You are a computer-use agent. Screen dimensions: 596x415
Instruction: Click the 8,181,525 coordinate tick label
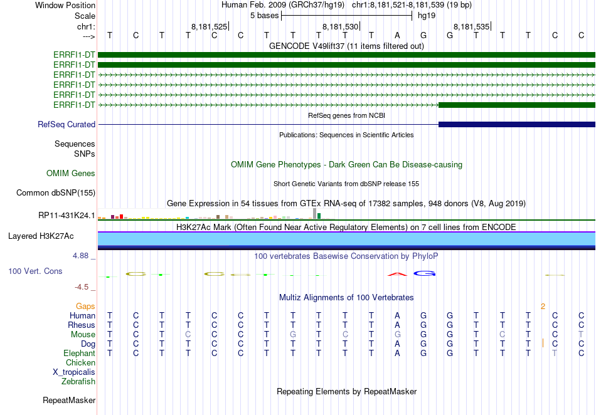click(209, 26)
